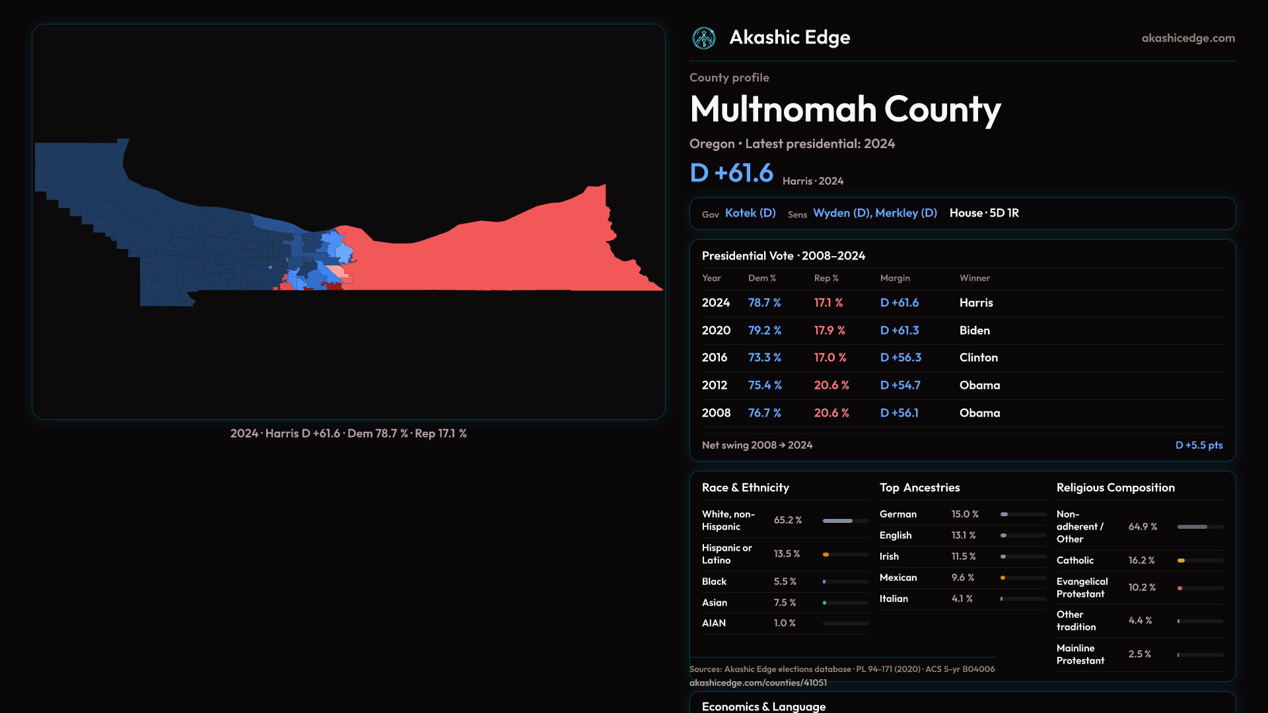
Task: Expand the Economics & Language section
Action: [763, 706]
